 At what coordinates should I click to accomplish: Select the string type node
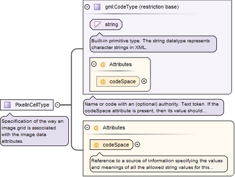click(106, 25)
